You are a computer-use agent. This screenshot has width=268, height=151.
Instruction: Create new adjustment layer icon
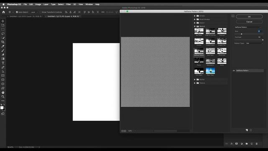(242, 143)
